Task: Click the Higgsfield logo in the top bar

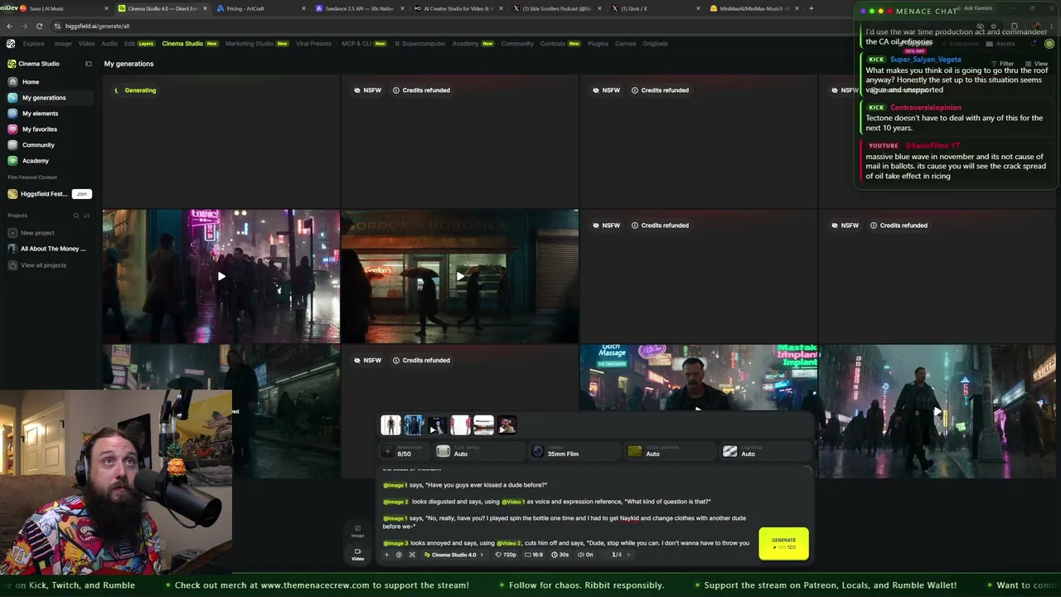Action: (x=11, y=43)
